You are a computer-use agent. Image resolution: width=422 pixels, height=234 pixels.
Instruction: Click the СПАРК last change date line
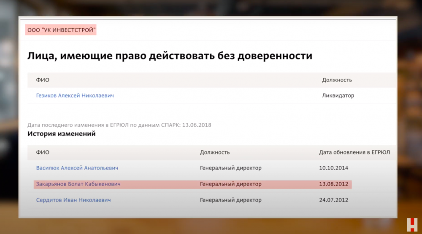119,125
